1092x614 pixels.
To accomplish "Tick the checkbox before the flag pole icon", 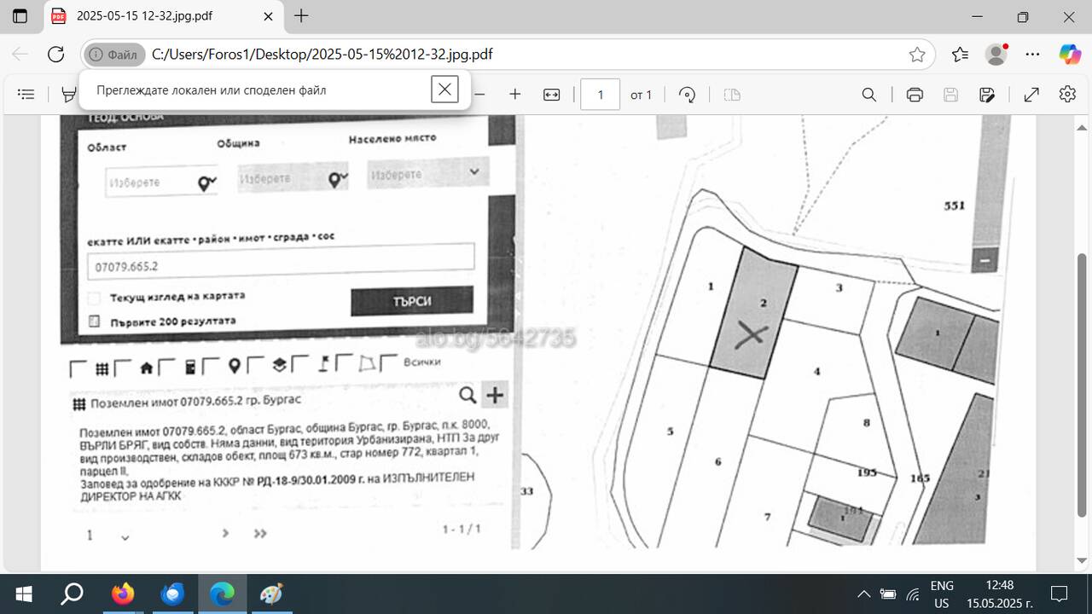I will click(300, 364).
